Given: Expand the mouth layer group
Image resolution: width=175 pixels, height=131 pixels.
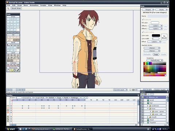Looking at the screenshot, I should click(148, 117).
